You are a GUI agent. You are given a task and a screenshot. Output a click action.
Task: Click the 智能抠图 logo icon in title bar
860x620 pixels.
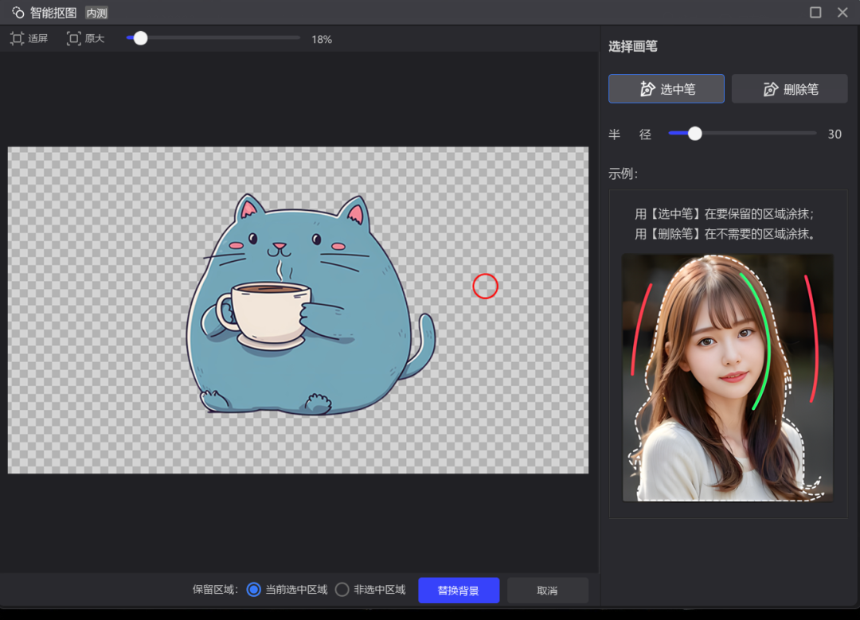[18, 13]
